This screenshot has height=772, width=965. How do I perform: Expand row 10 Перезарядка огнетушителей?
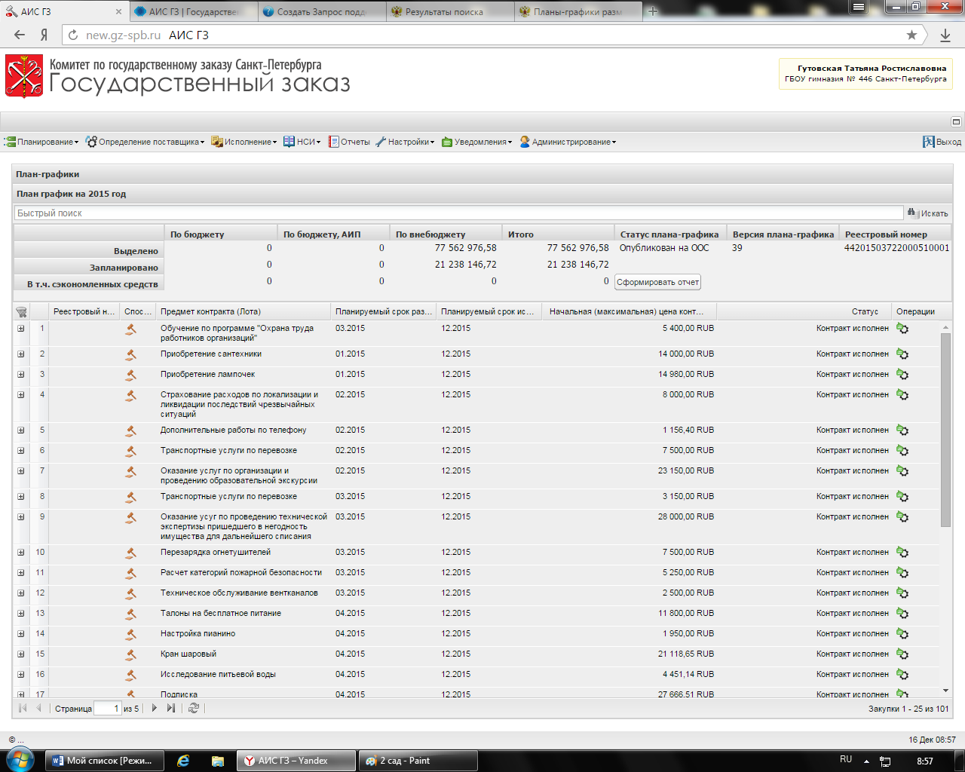click(x=21, y=553)
